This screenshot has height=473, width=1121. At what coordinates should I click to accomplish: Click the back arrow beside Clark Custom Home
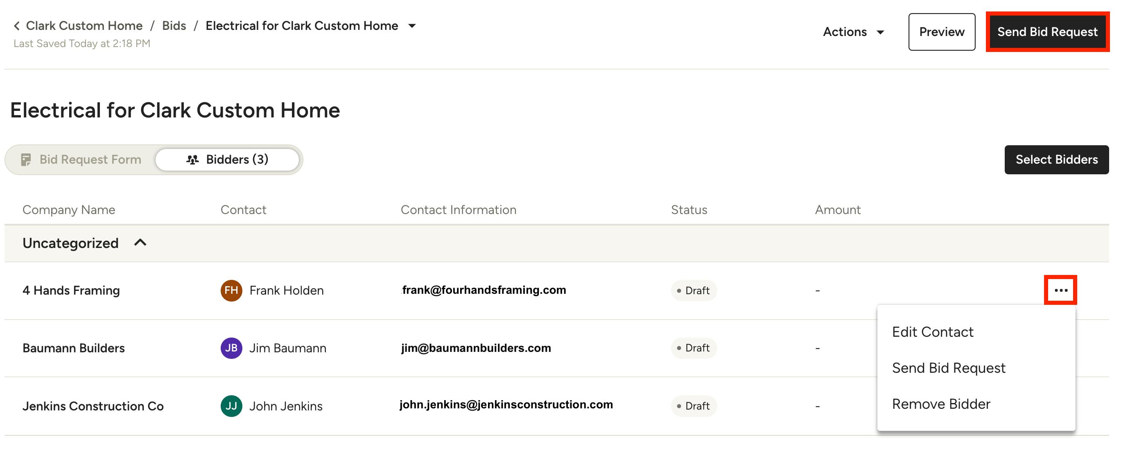pyautogui.click(x=16, y=26)
